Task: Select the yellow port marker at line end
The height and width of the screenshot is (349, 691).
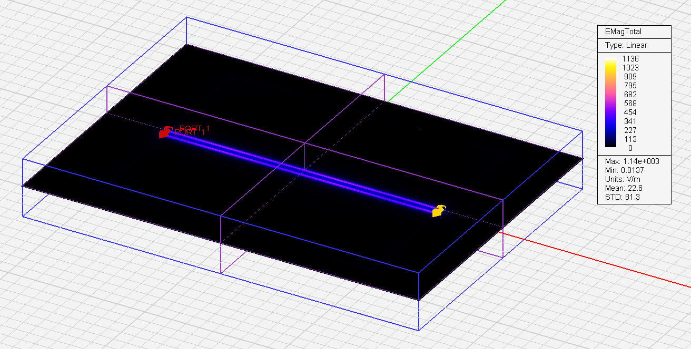Action: pos(438,211)
